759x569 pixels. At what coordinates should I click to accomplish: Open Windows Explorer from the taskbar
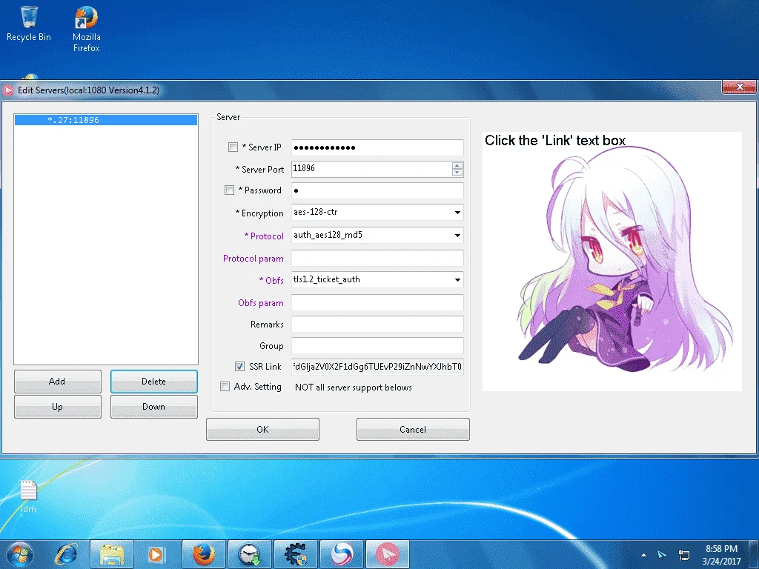click(x=112, y=554)
